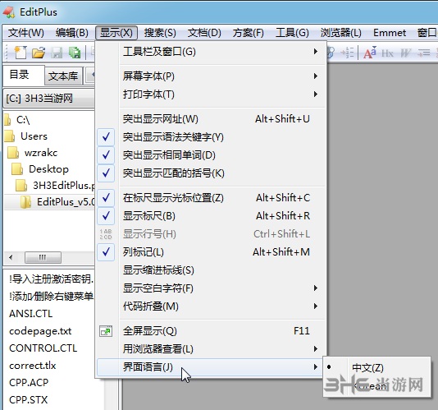Open the [C:] 3H3当游网 drive dropdown
This screenshot has width=438, height=410.
[49, 99]
